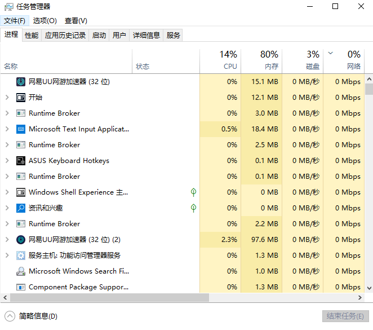Click the icon of the 网易UU网游加速器 (32 位) (2) row
This screenshot has height=330, width=373.
[21, 240]
